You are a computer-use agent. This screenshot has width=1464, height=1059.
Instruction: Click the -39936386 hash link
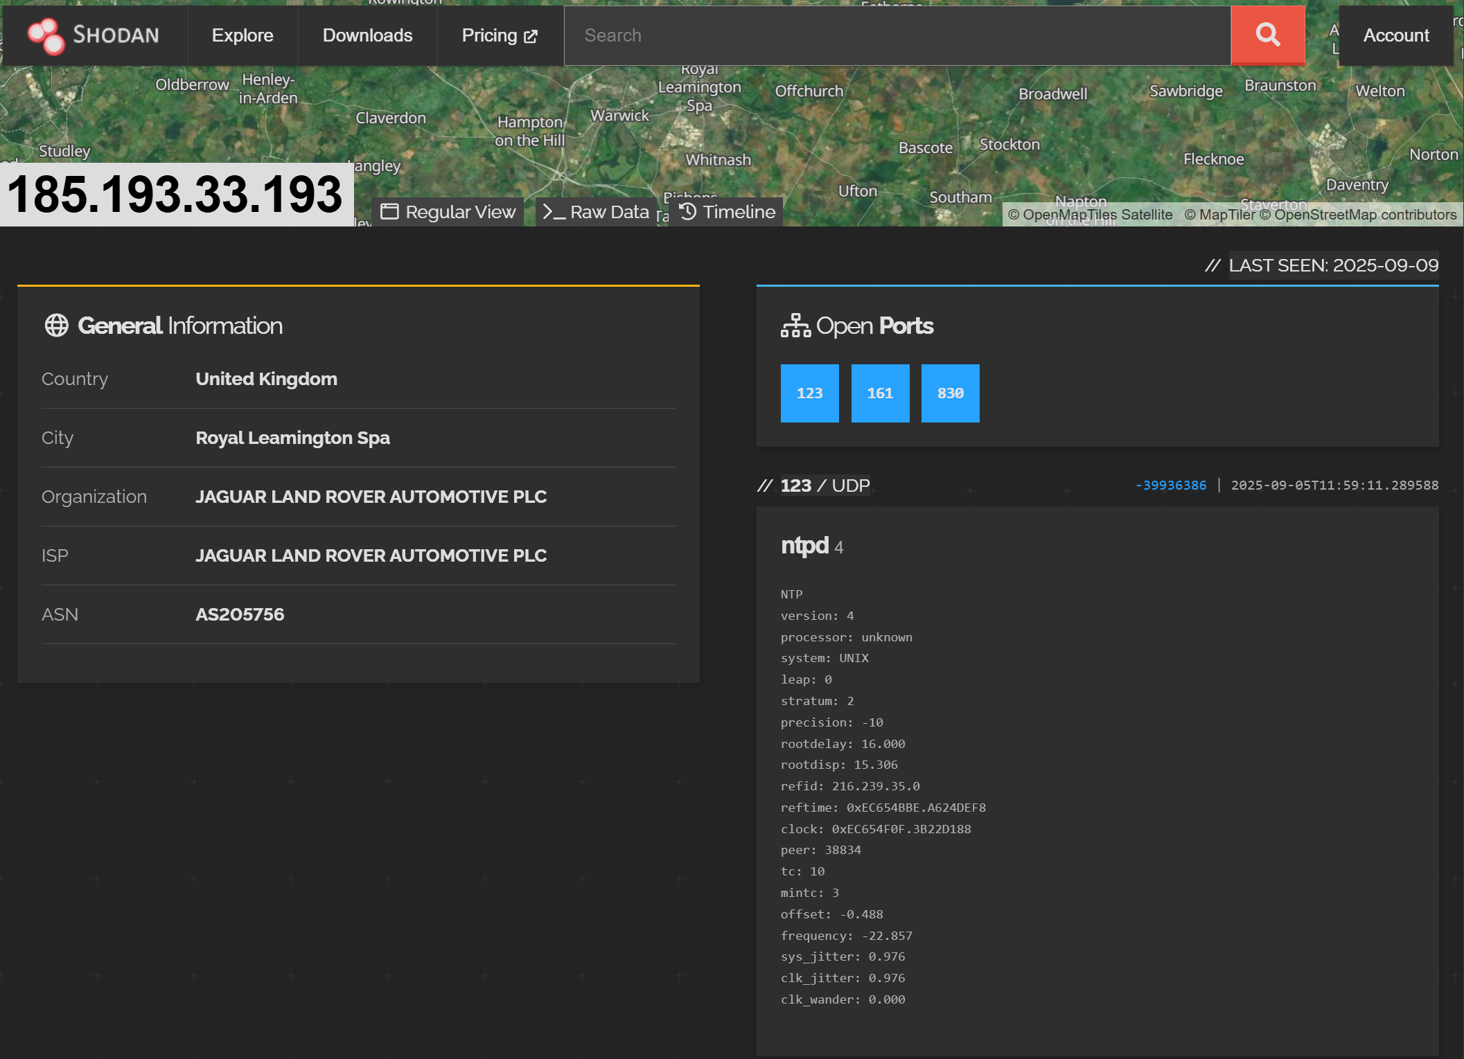(x=1170, y=486)
